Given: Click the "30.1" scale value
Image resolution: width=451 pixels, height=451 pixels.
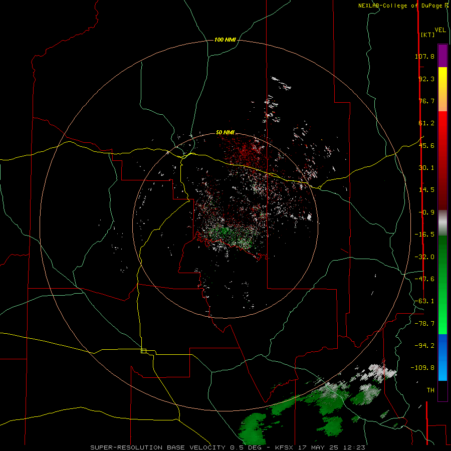Looking at the screenshot, I should (x=426, y=168).
